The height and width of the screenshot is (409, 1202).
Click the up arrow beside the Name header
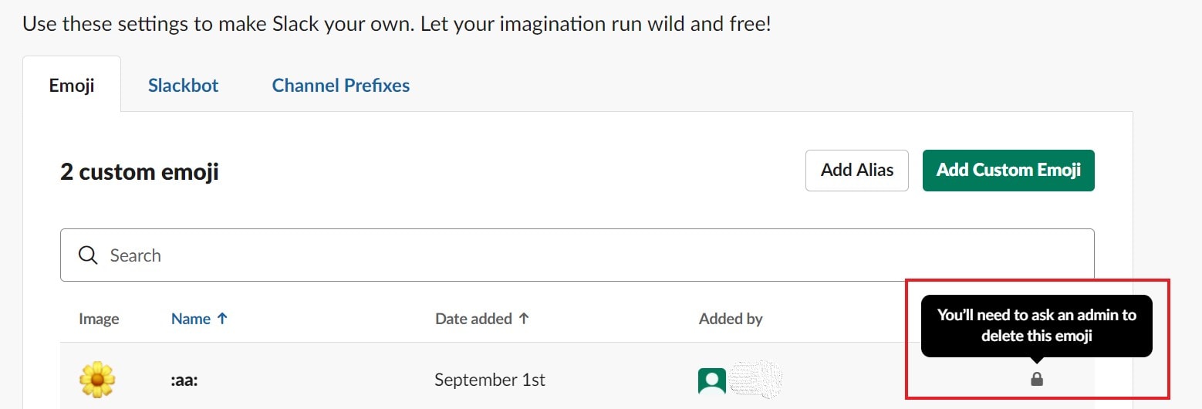point(222,318)
